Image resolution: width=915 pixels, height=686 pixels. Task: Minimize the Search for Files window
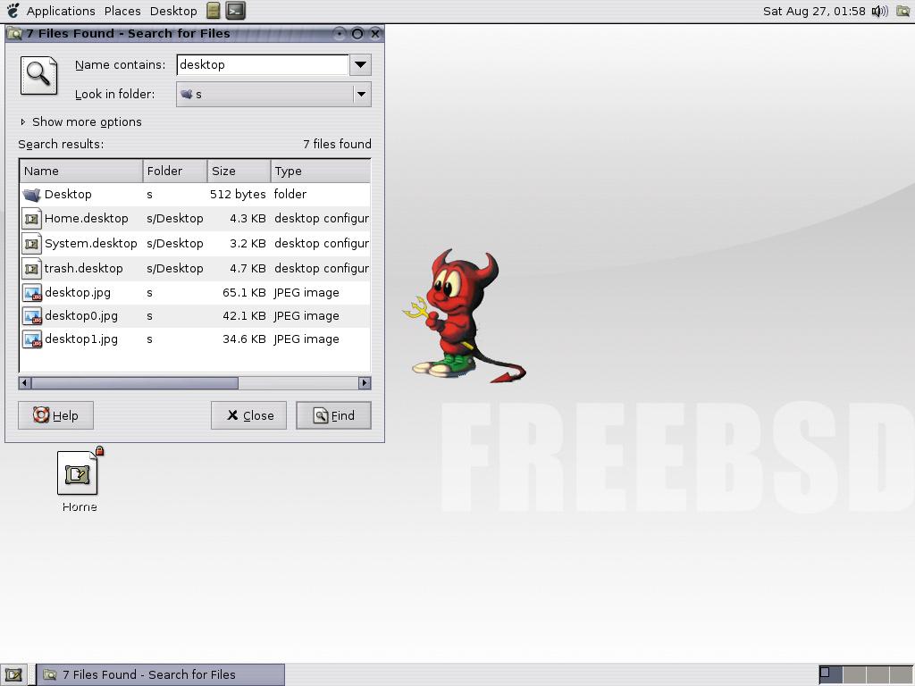pyautogui.click(x=340, y=34)
